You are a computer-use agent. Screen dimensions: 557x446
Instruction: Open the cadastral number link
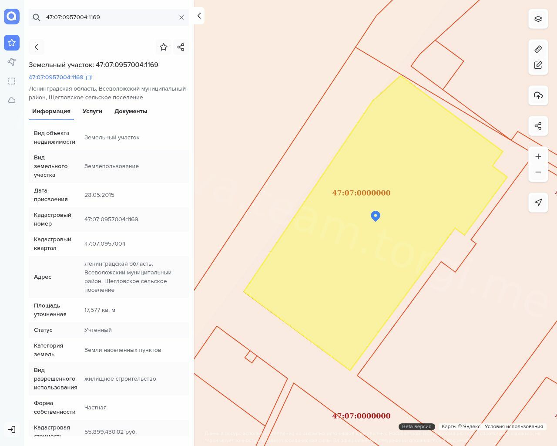pos(56,78)
